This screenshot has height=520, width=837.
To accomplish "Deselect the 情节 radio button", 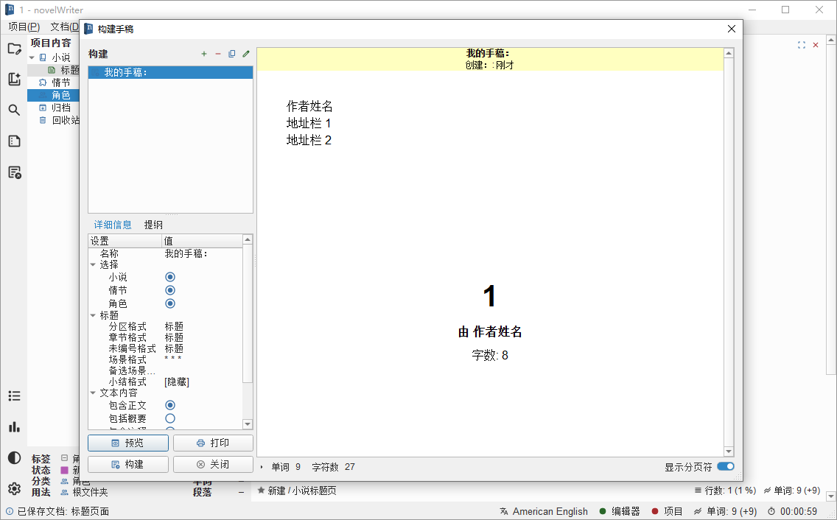I will tap(170, 289).
